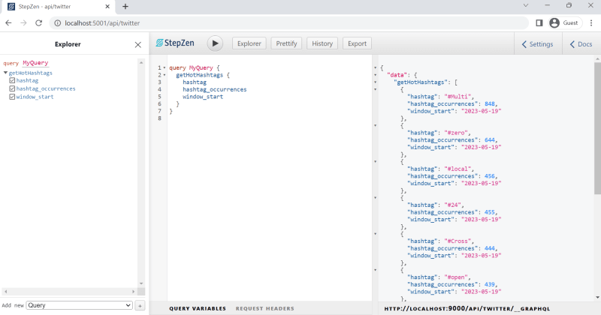Image resolution: width=601 pixels, height=315 pixels.
Task: Toggle the Explorer toolbar button
Action: 249,43
